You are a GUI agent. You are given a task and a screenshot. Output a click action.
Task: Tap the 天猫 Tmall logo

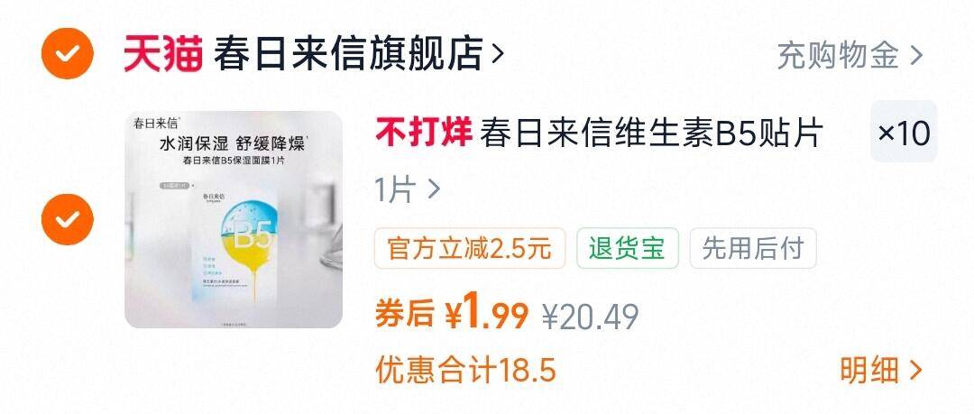pyautogui.click(x=163, y=54)
